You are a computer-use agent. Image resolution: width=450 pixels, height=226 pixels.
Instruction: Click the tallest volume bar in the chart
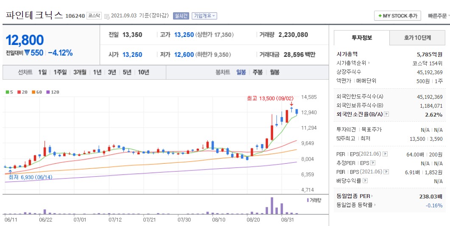point(272,206)
